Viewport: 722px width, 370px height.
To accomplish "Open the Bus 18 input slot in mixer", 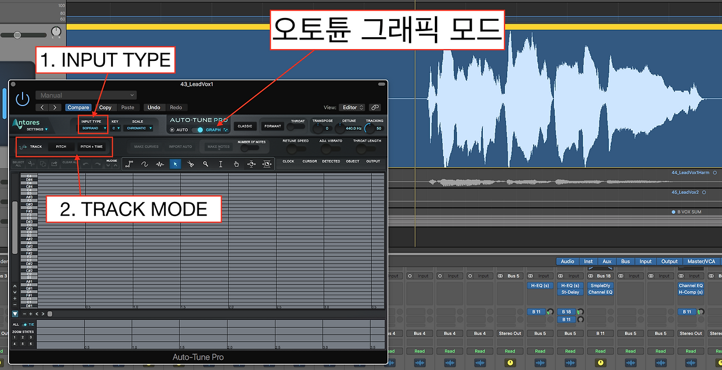I will [600, 276].
